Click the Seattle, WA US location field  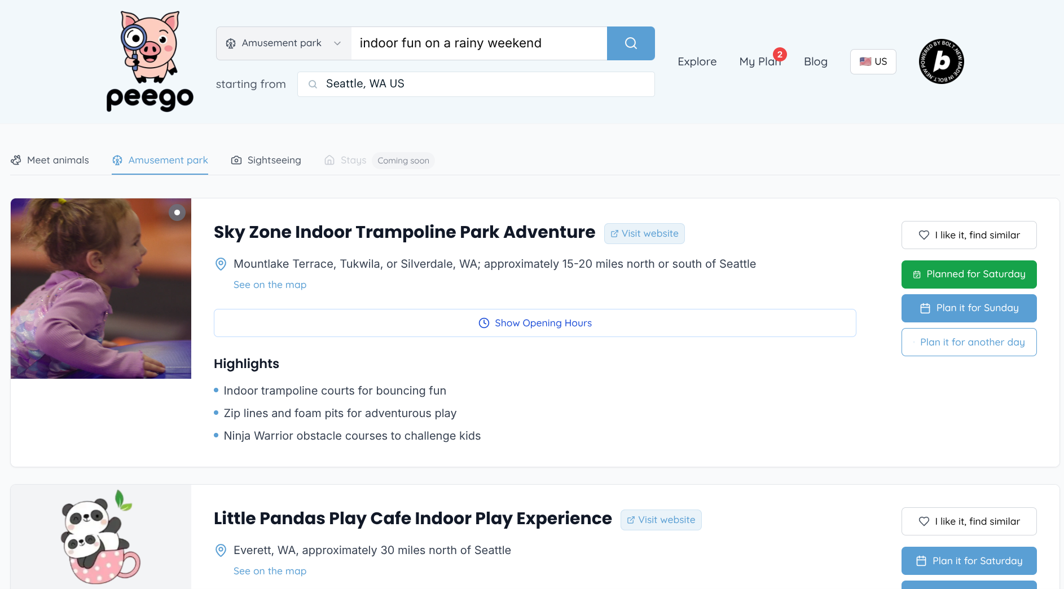tap(476, 84)
